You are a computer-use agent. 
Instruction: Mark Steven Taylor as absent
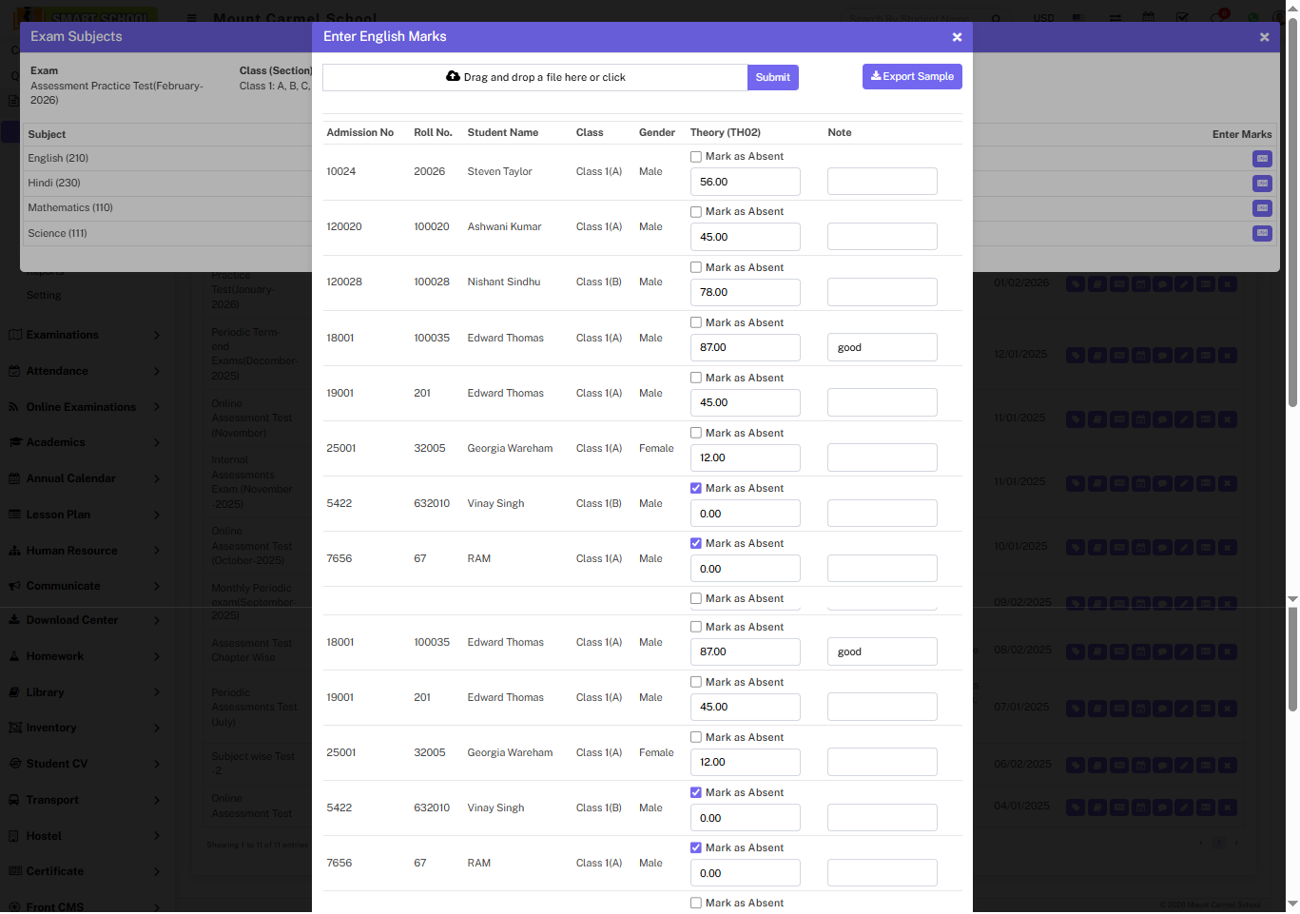coord(696,157)
